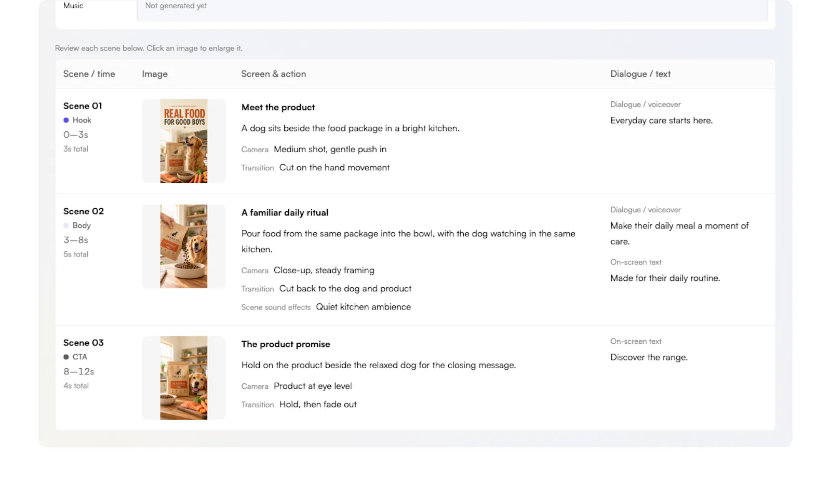
Task: Select the 'A familiar daily ritual' title
Action: point(285,213)
